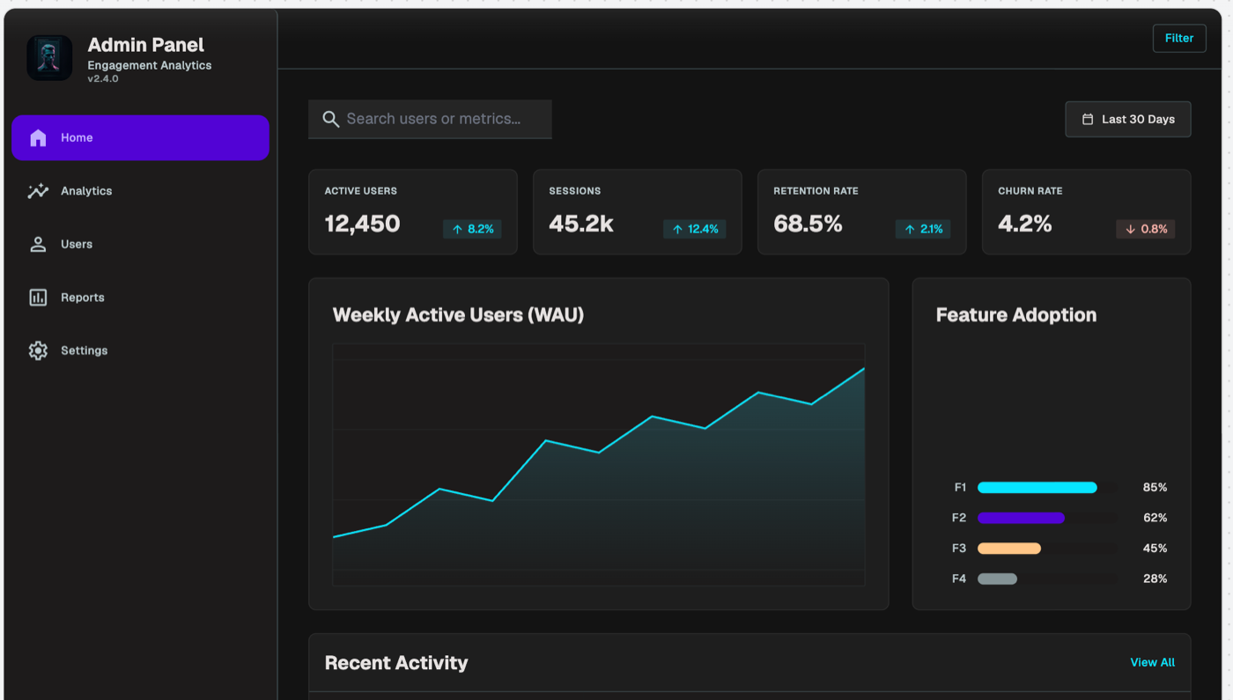Click the Feature Adoption heading
The image size is (1233, 700).
click(x=1016, y=314)
